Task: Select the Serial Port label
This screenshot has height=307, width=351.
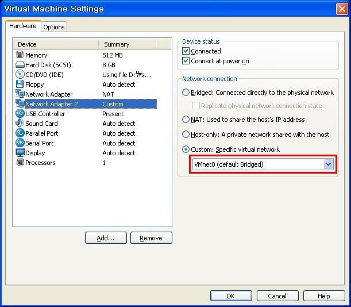Action: 40,143
